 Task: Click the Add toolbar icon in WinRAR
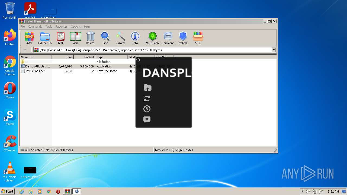click(29, 38)
